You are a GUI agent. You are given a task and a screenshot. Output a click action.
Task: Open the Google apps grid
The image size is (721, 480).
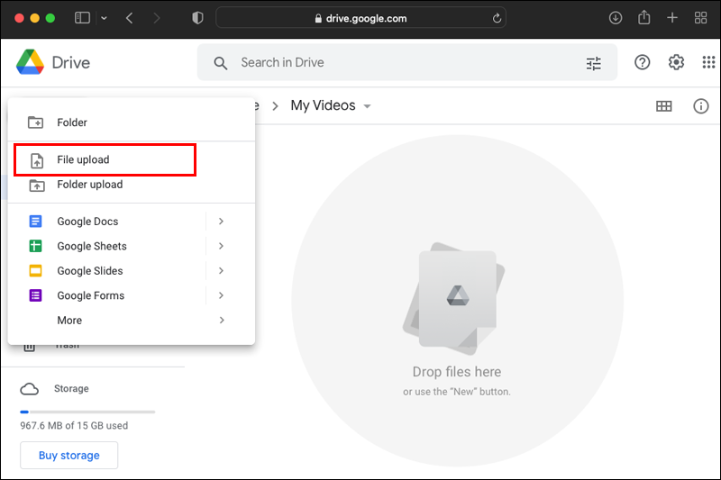click(708, 62)
